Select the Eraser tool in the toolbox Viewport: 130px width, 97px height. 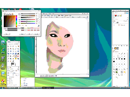(18, 56)
